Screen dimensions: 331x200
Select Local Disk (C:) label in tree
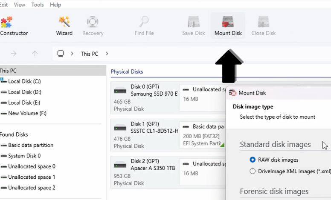(24, 81)
